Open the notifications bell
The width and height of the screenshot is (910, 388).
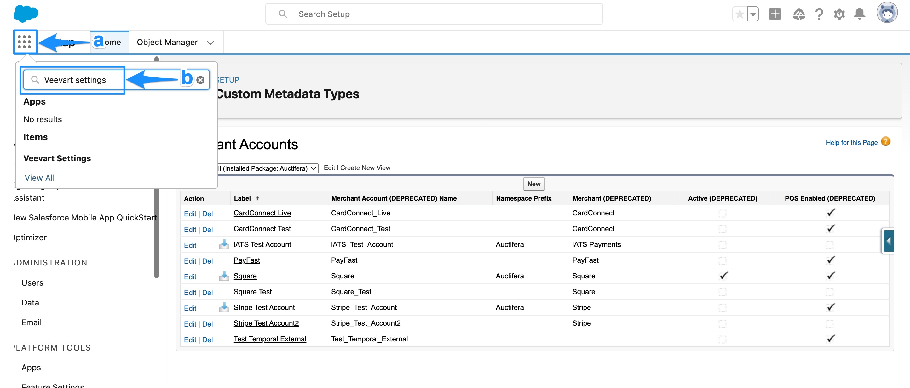(859, 14)
